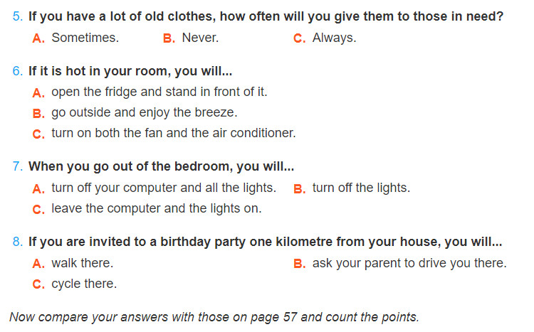Screen dimensions: 534x332
Task: Choose 'ask your parent to drive you there.'
Action: tap(409, 263)
